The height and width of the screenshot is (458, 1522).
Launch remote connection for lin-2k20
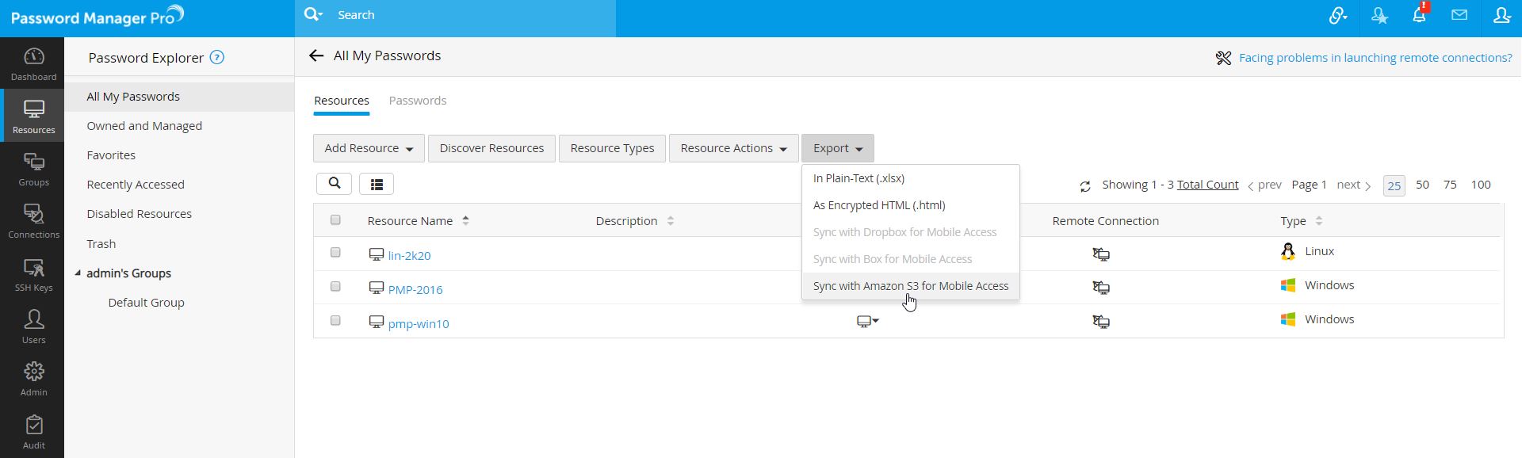point(1101,254)
